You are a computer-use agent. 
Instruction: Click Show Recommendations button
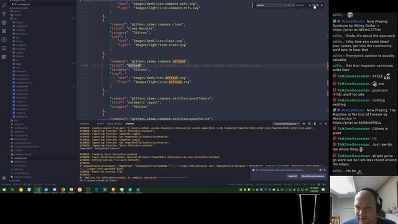click(x=313, y=176)
